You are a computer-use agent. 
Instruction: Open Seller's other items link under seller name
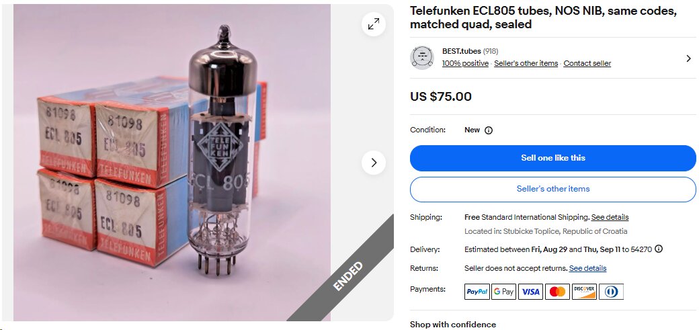click(526, 63)
